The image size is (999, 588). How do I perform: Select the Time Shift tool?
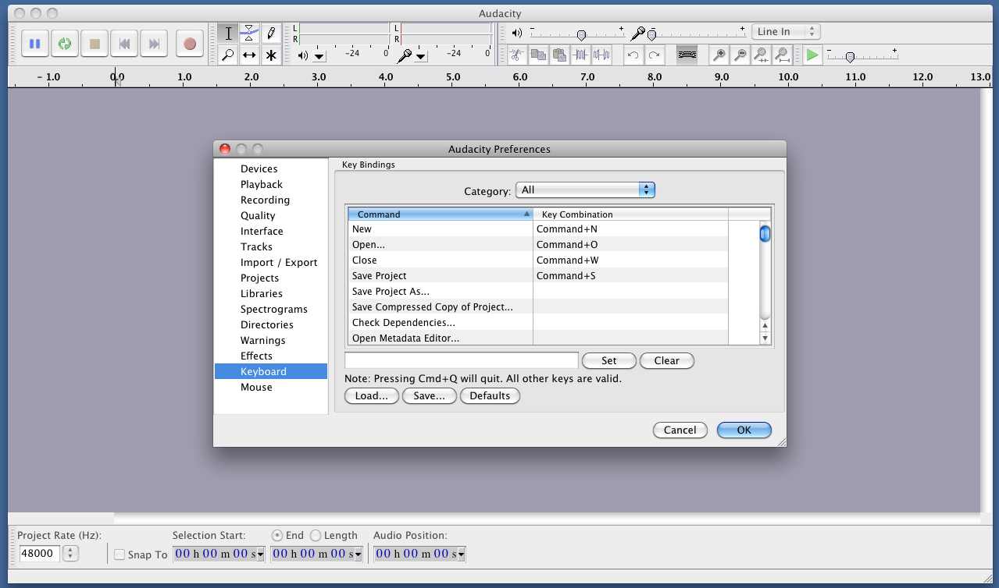(x=249, y=55)
